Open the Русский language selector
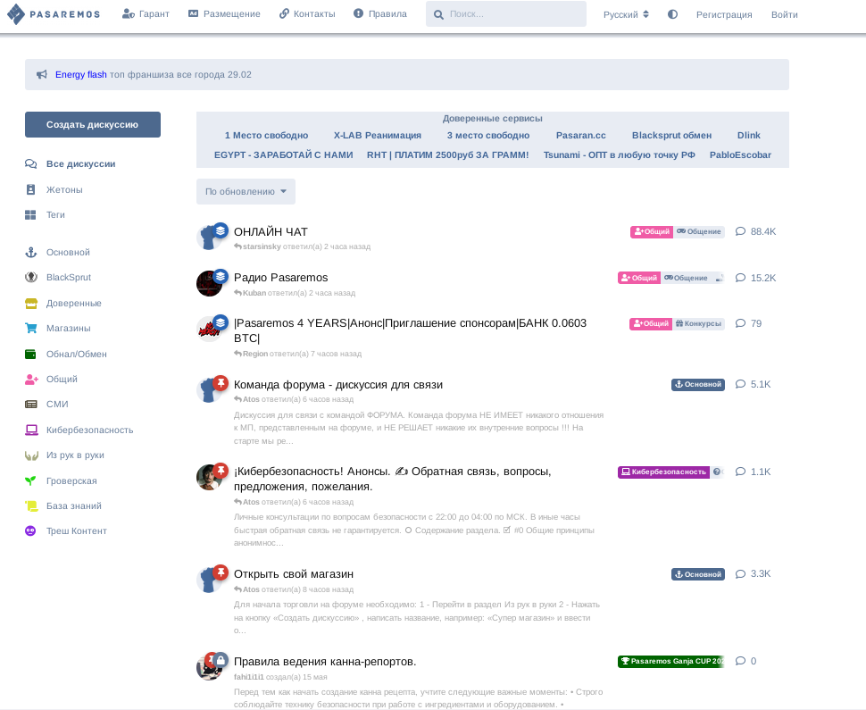Image resolution: width=866 pixels, height=710 pixels. point(625,14)
